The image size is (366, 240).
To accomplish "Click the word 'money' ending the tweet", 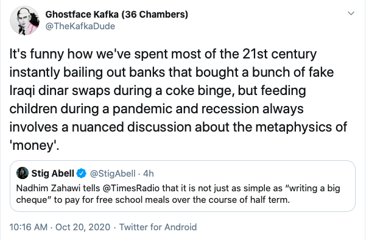I will (x=34, y=146).
